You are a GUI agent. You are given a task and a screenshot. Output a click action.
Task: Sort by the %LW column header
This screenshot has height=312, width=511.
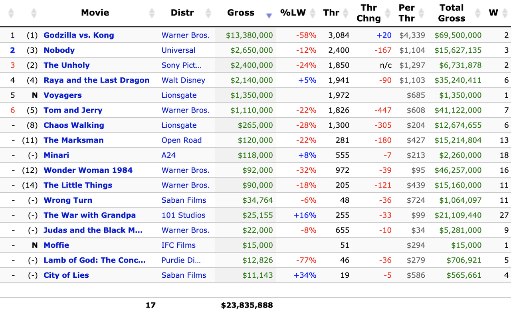pyautogui.click(x=293, y=13)
